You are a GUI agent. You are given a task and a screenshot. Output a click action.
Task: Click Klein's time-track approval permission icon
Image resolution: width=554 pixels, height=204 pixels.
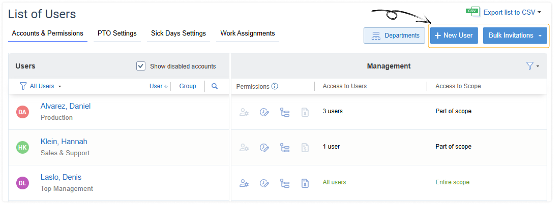point(264,148)
